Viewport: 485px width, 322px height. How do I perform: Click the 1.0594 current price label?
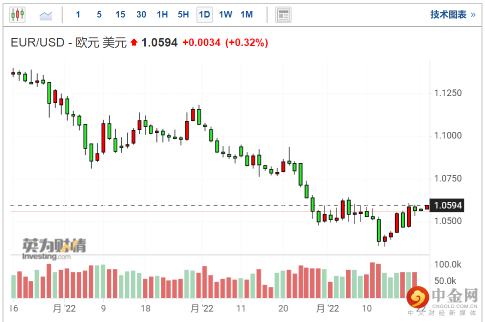448,205
